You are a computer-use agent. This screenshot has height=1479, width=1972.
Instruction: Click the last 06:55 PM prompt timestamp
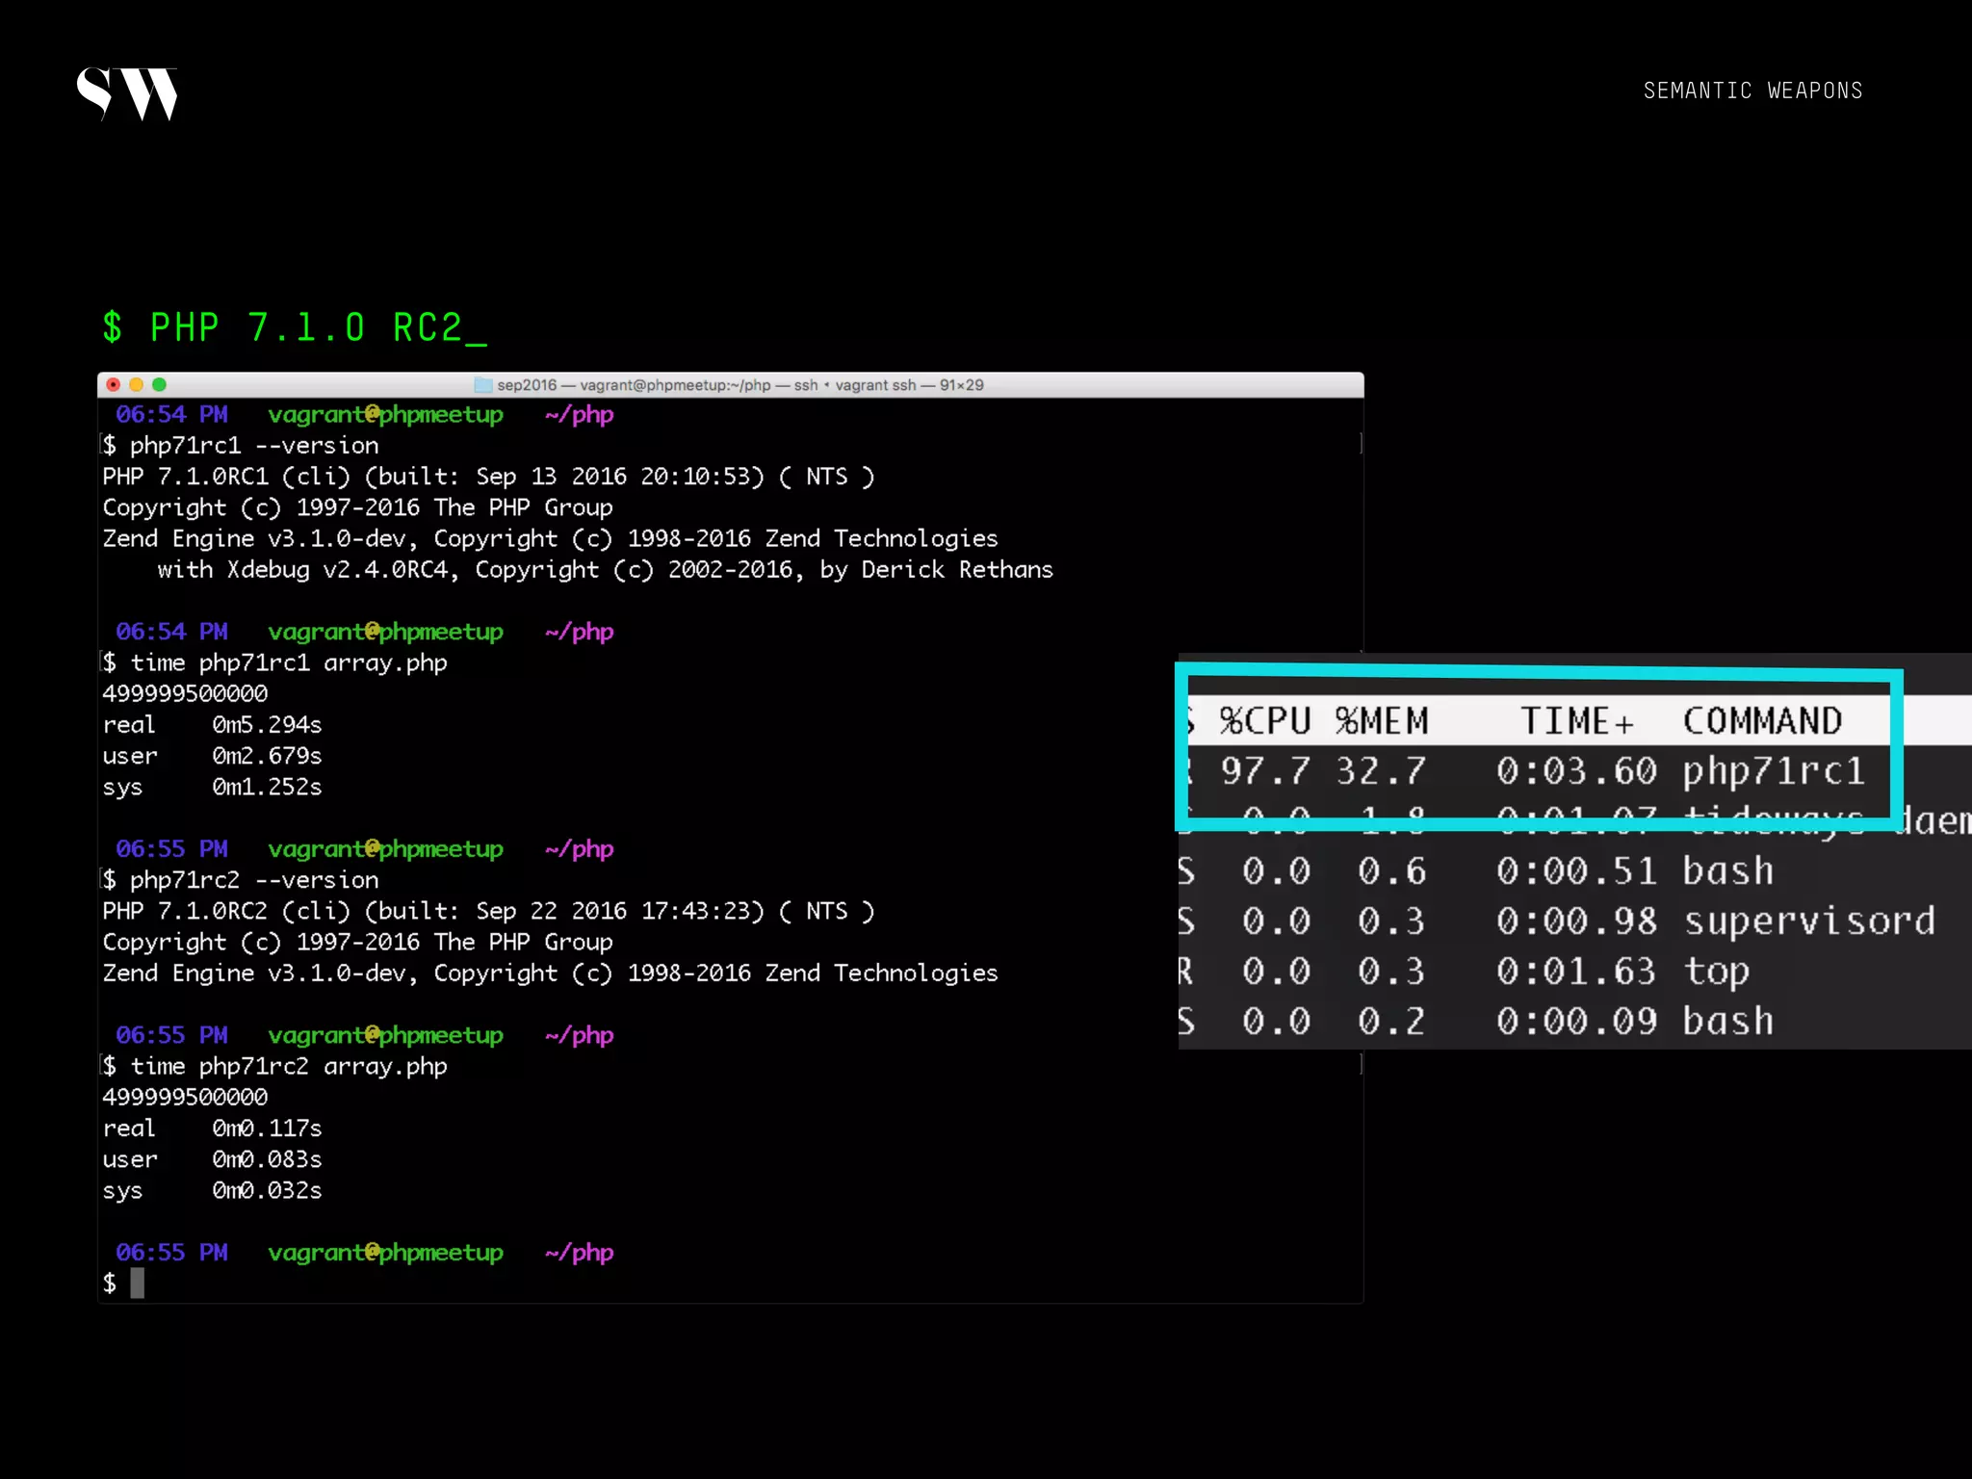coord(171,1253)
